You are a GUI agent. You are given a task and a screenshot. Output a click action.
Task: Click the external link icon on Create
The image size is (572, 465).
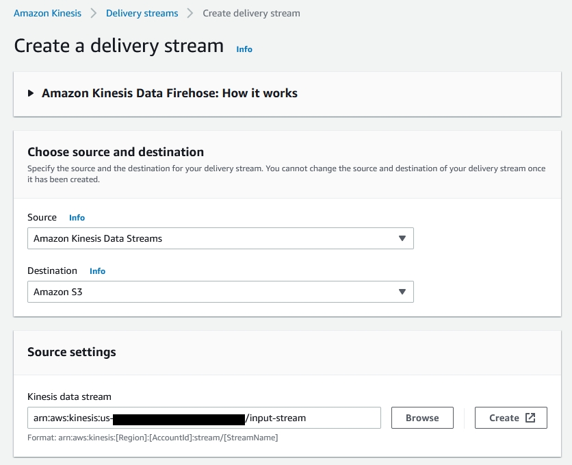point(530,418)
